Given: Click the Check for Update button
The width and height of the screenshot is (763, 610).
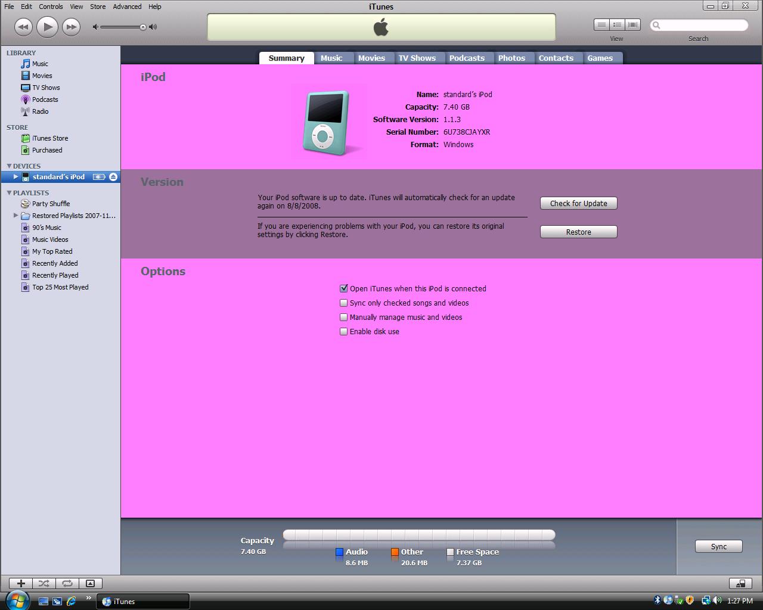Looking at the screenshot, I should (579, 203).
